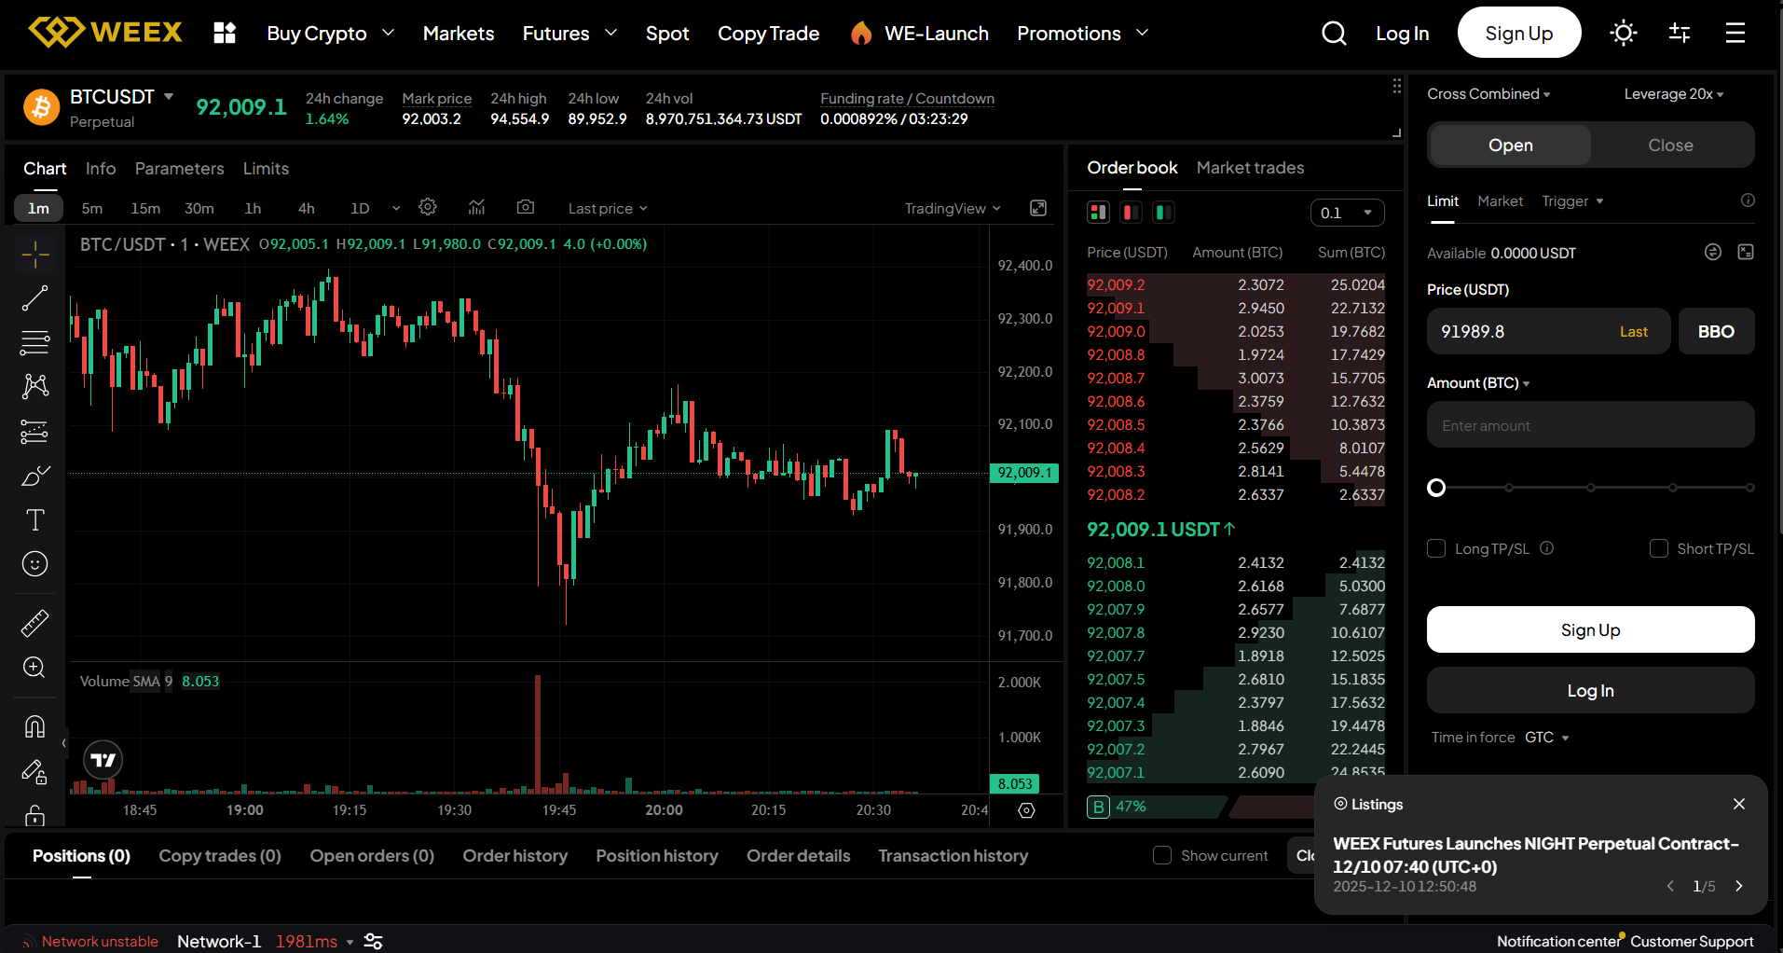Take a chart screenshot with the camera icon
The height and width of the screenshot is (953, 1783).
pos(525,207)
